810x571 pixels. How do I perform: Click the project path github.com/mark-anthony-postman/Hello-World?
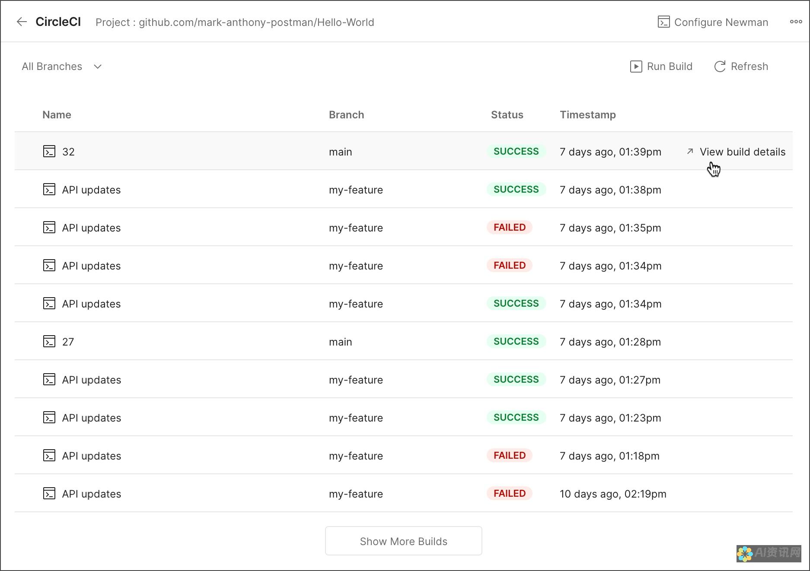point(256,22)
